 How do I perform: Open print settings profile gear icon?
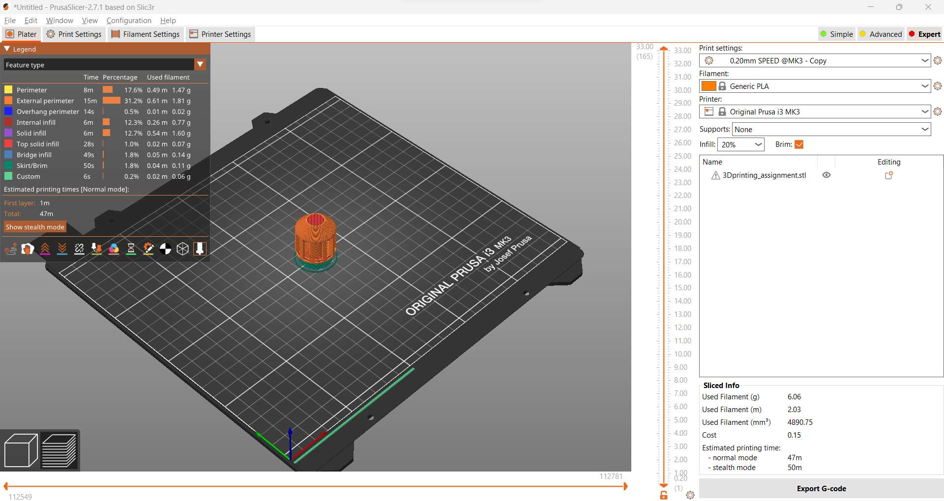click(938, 60)
